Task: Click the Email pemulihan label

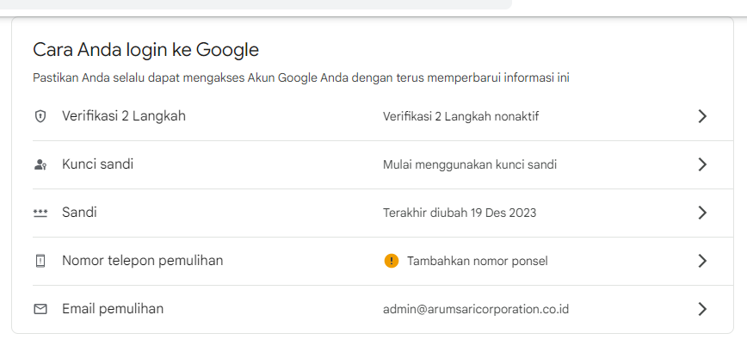Action: click(x=112, y=309)
